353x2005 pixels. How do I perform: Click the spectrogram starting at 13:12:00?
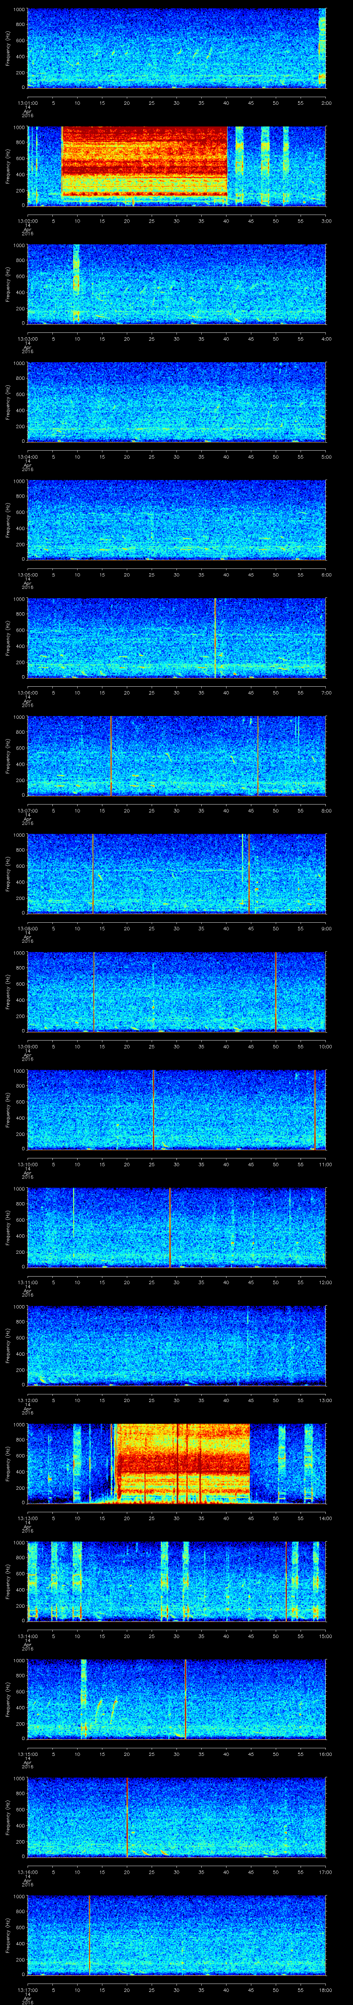click(x=177, y=1345)
